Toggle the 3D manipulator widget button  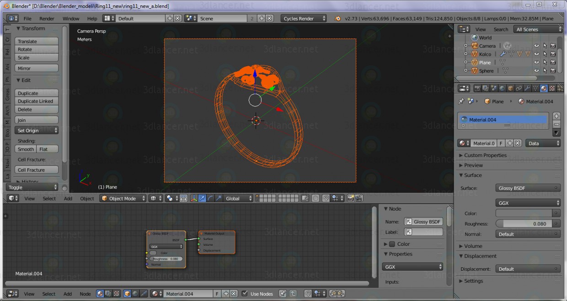tap(193, 198)
